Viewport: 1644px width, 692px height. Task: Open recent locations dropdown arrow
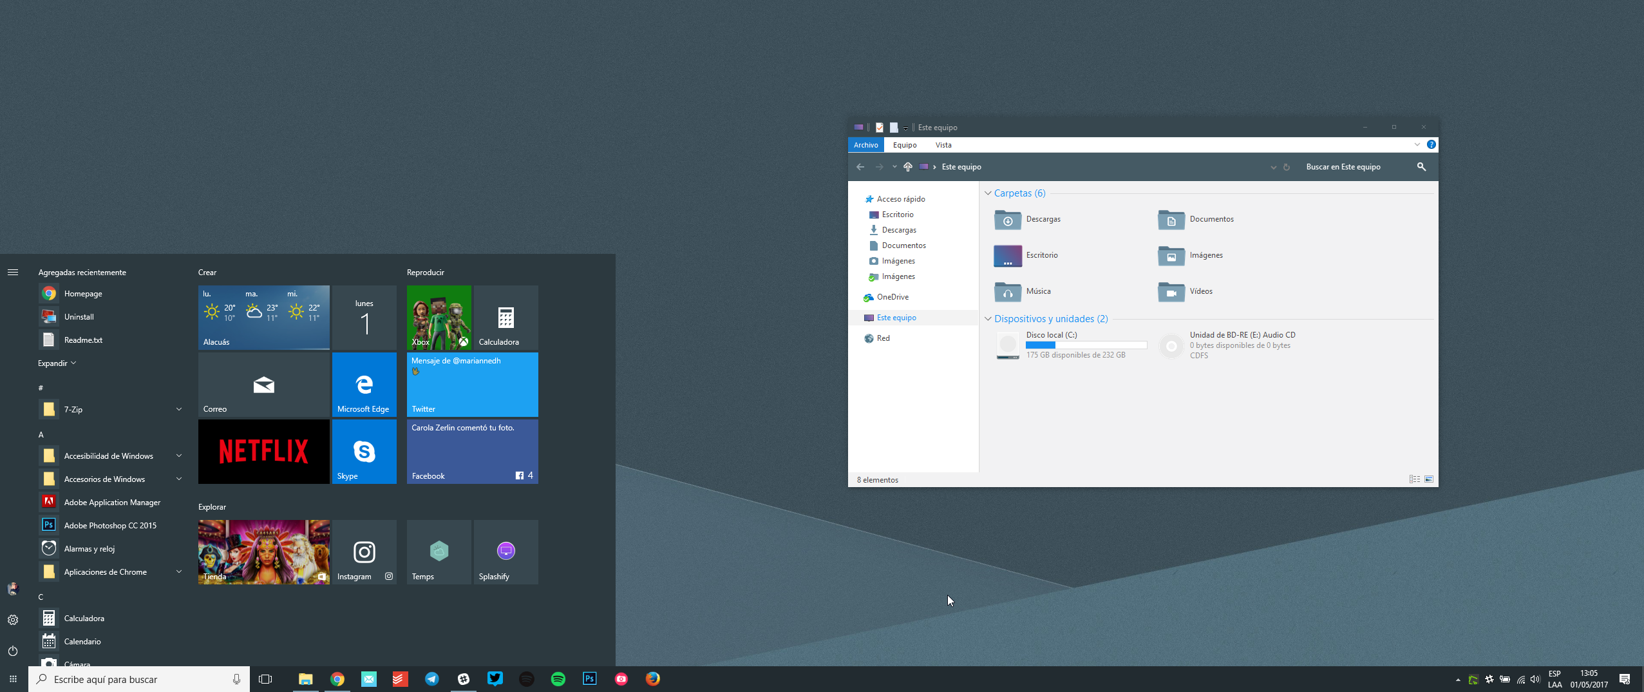pos(894,167)
